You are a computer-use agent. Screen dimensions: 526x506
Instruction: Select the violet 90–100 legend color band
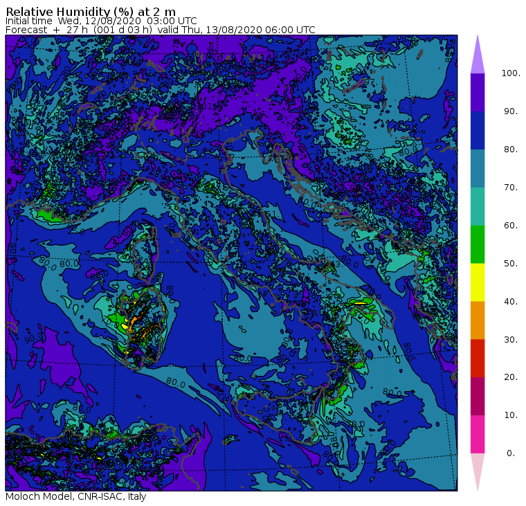coord(478,92)
